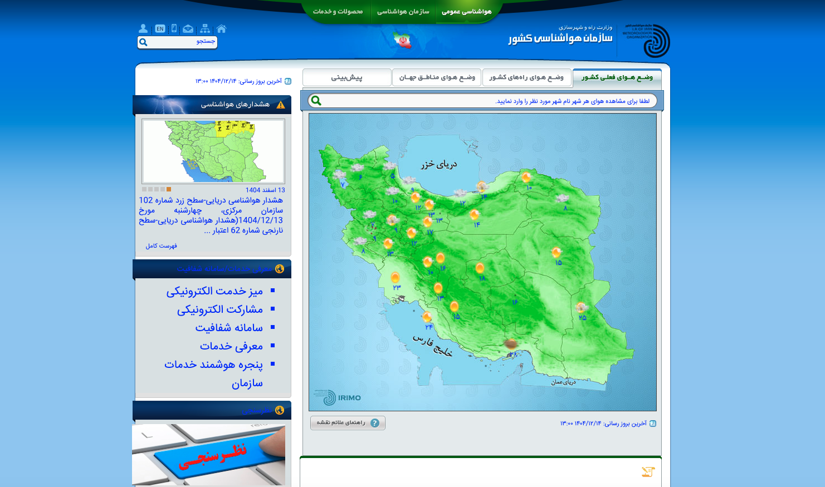
Task: Switch to the پیش‌بینی tab
Action: coord(347,77)
